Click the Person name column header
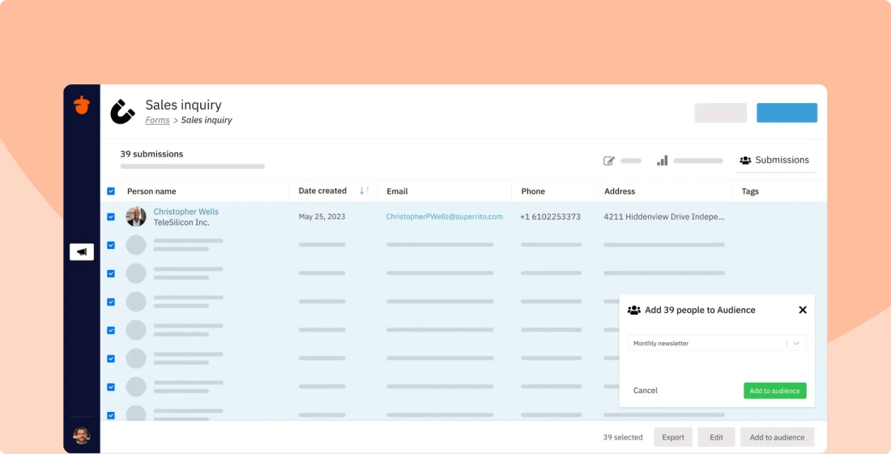Image resolution: width=891 pixels, height=454 pixels. pyautogui.click(x=151, y=191)
